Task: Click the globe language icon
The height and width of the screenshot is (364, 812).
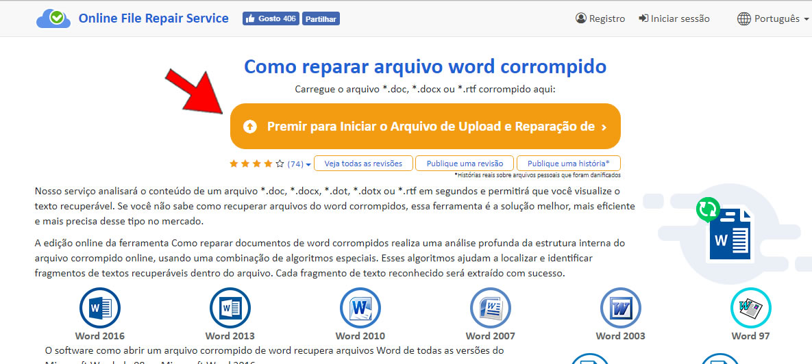Action: [744, 19]
